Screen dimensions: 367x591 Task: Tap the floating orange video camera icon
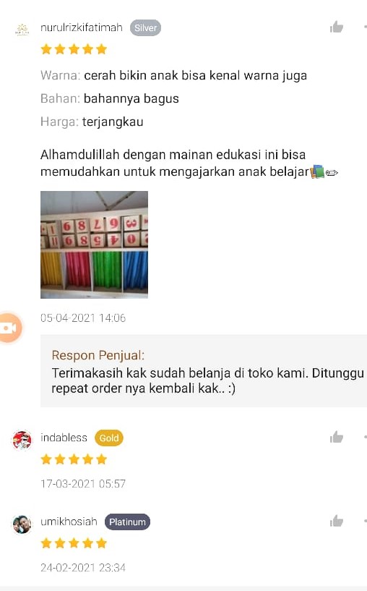pos(10,328)
